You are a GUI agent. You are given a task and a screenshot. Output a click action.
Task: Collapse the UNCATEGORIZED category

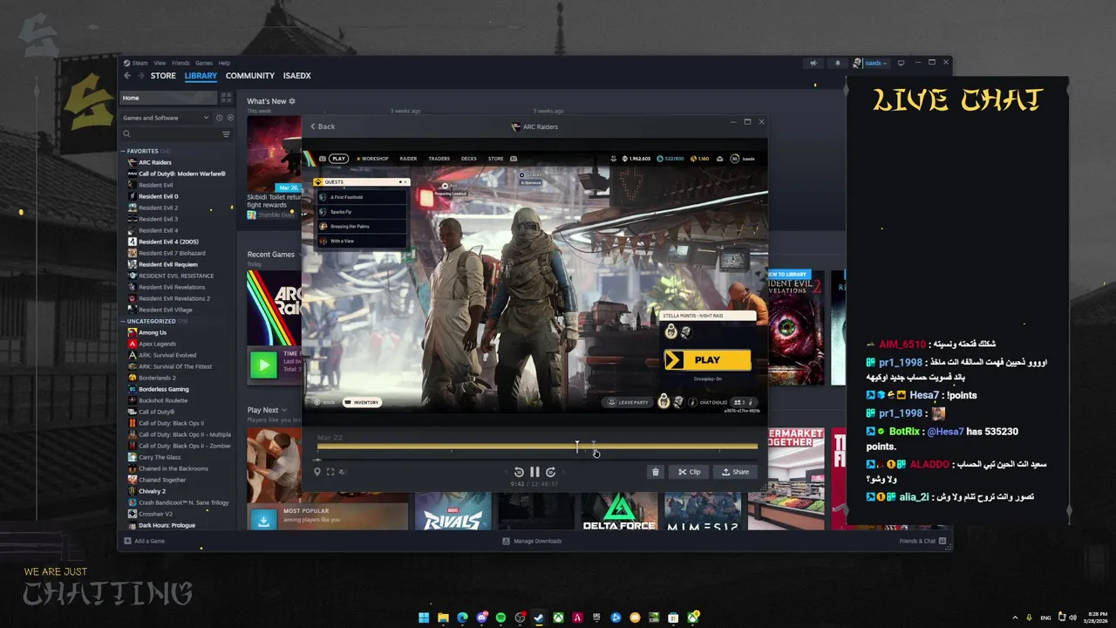123,321
